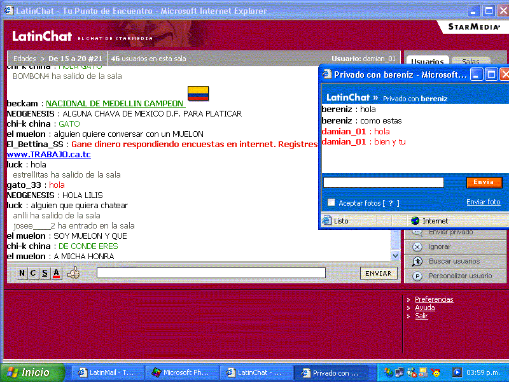Toggle underline S formatting button
Screen dimensions: 509x382
45,273
